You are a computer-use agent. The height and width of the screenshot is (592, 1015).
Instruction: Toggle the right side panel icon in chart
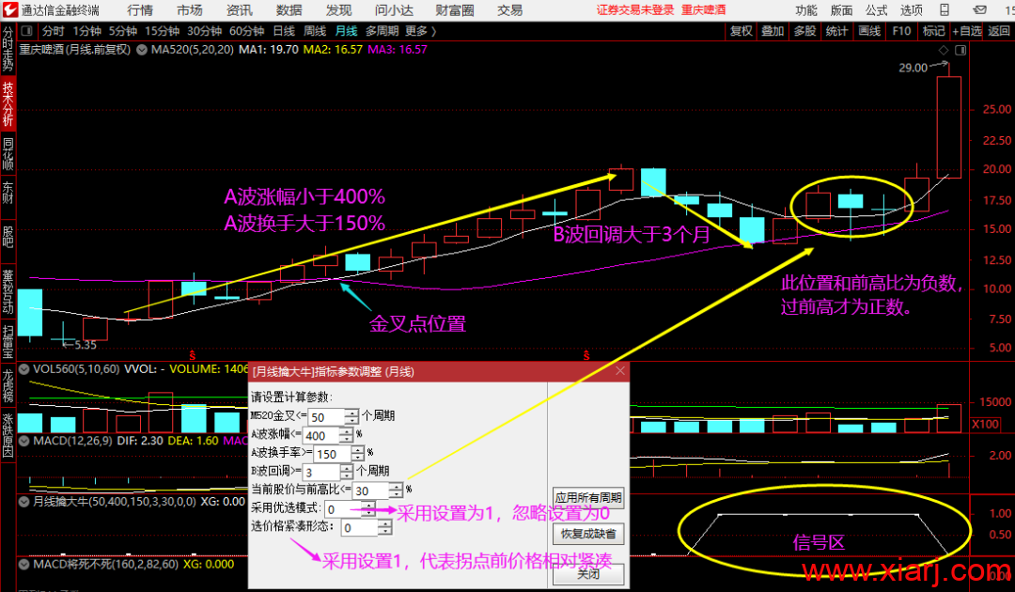point(960,50)
